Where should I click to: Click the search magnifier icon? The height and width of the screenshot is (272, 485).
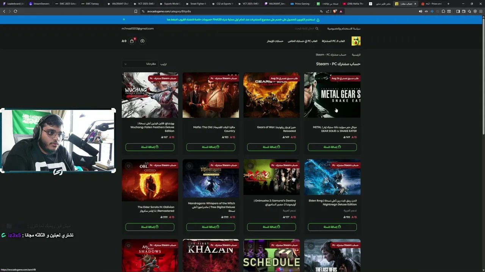click(317, 29)
